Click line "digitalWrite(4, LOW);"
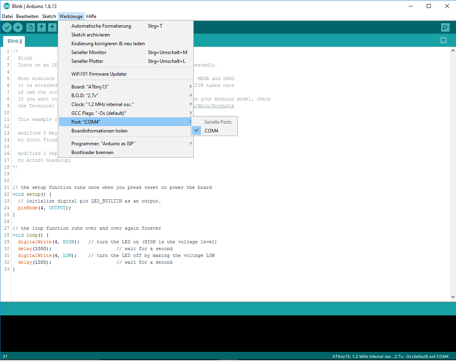456x361 pixels. coord(47,256)
